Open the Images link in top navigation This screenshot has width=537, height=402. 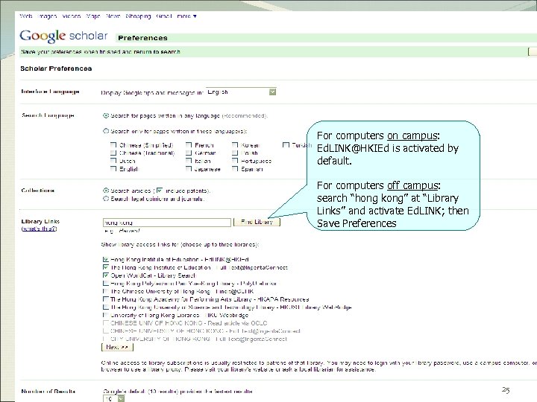pyautogui.click(x=47, y=16)
